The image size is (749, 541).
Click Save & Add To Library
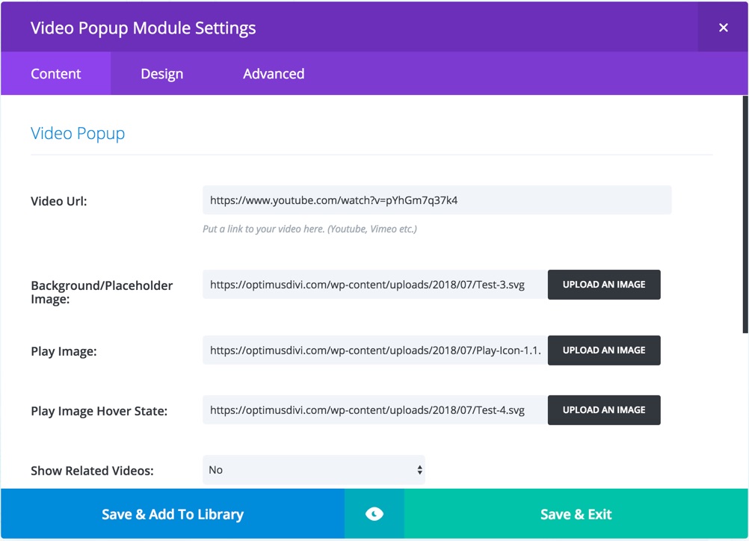coord(173,514)
